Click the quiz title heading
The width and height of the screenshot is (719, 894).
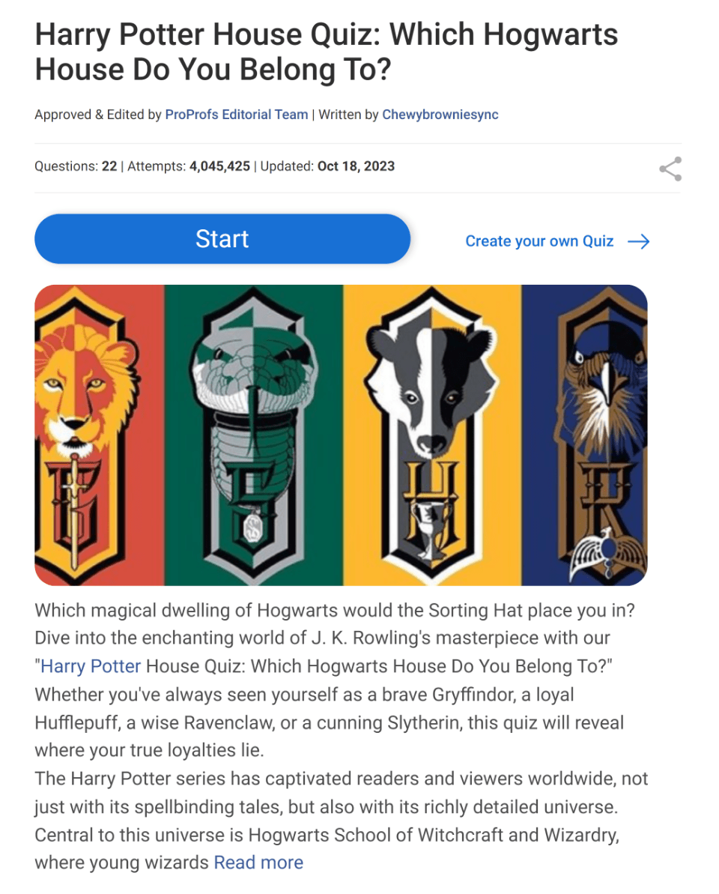327,52
